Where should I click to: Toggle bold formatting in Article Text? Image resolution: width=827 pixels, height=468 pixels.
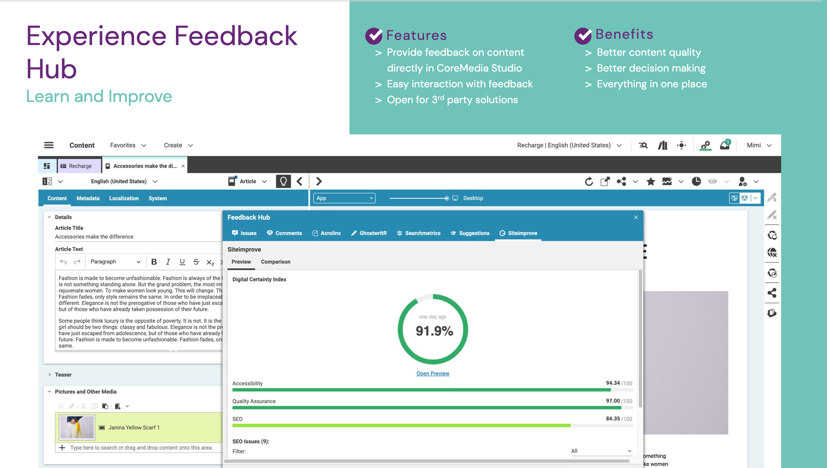click(x=154, y=262)
